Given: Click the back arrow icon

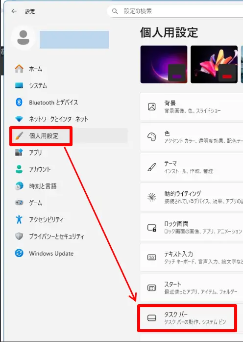Looking at the screenshot, I should [x=14, y=11].
